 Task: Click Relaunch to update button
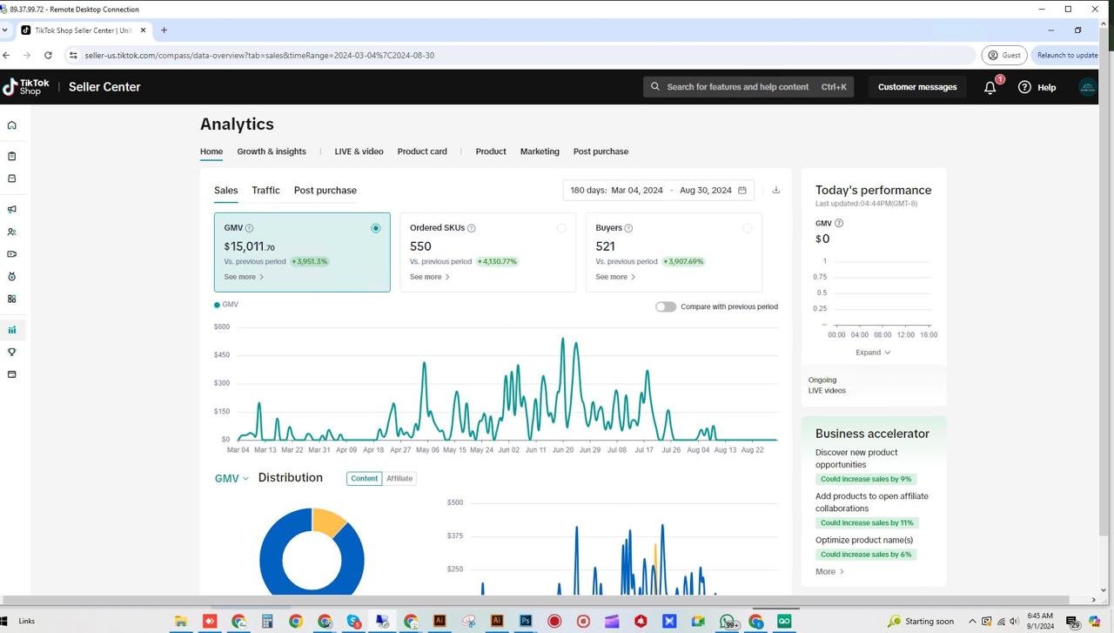tap(1067, 55)
